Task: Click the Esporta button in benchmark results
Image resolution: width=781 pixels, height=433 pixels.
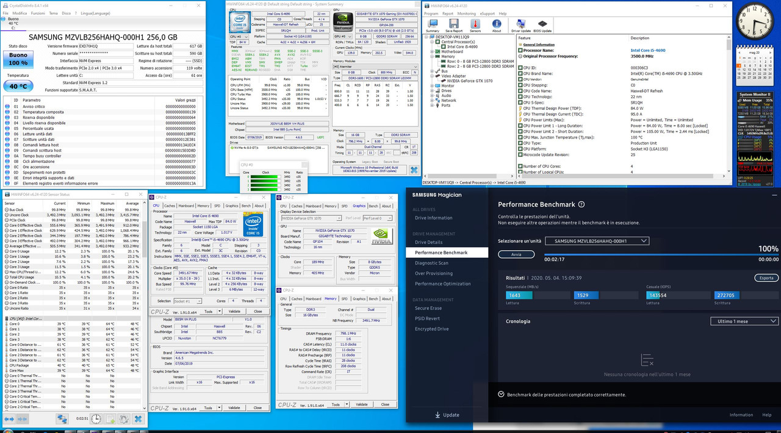Action: point(766,277)
